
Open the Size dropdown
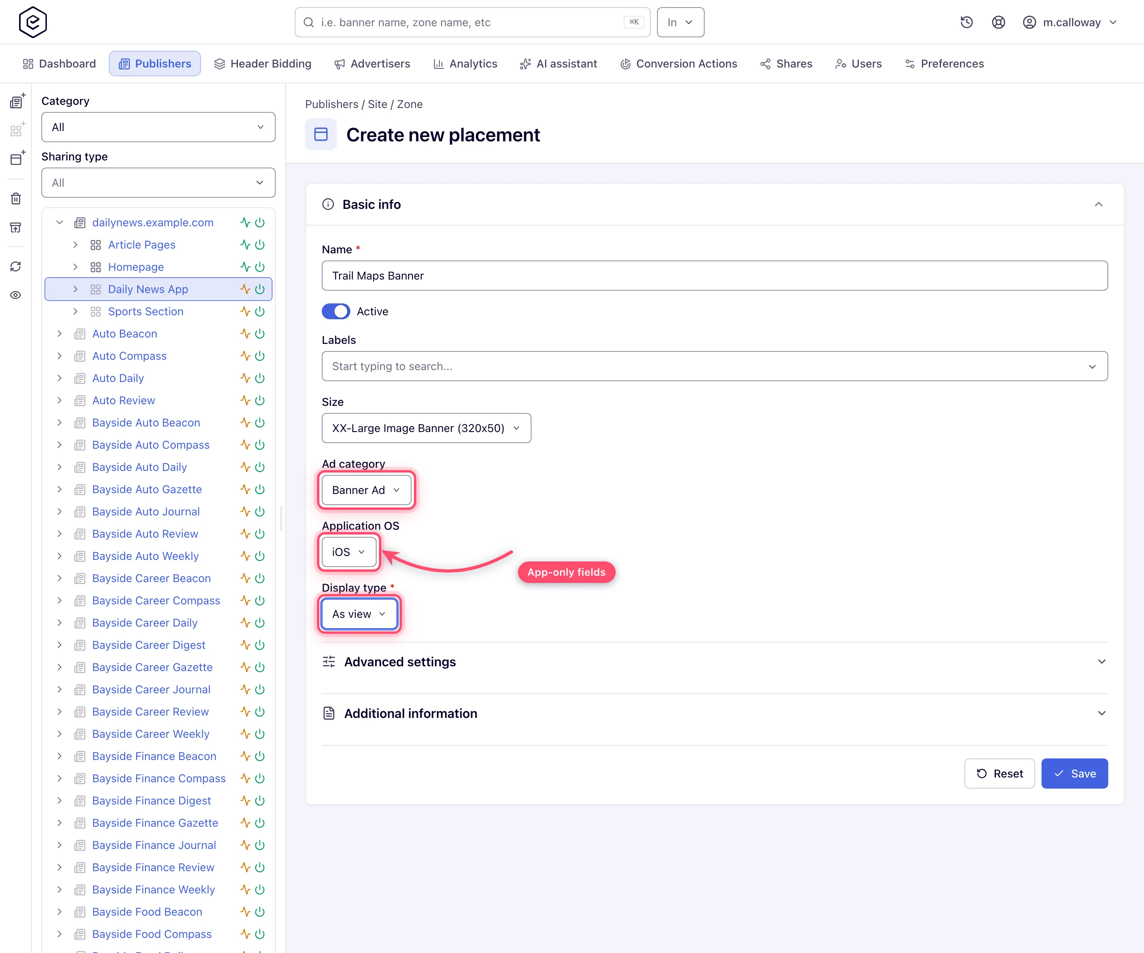point(426,428)
